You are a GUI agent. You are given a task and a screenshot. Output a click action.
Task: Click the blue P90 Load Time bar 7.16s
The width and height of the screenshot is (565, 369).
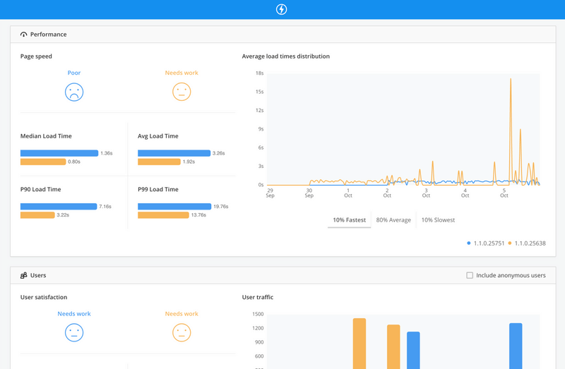pyautogui.click(x=59, y=207)
